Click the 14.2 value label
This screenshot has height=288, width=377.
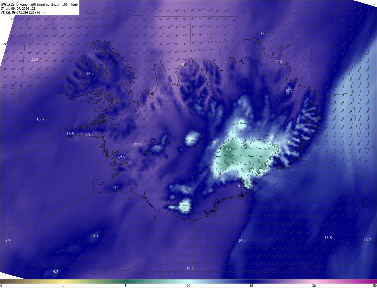point(54,272)
